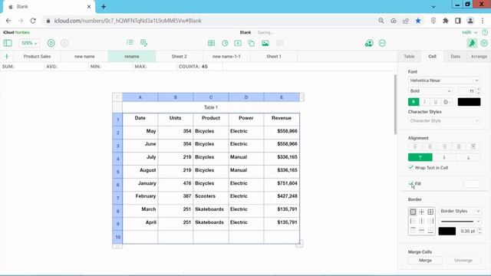Open the Character Style dropdown
This screenshot has width=491, height=276.
pos(444,120)
